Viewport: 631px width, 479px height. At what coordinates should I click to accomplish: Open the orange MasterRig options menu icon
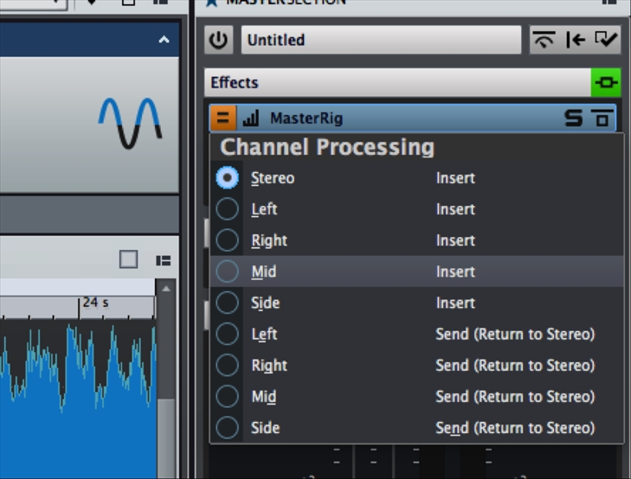[223, 118]
